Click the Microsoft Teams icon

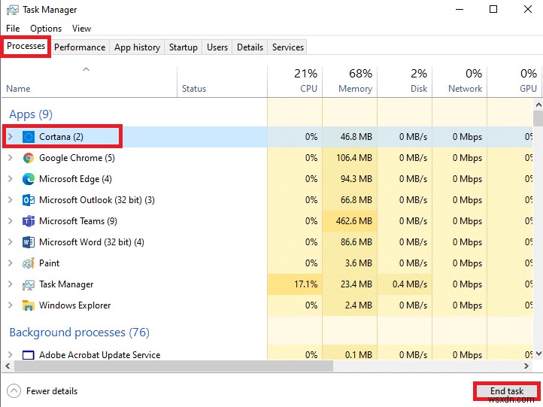click(x=29, y=221)
